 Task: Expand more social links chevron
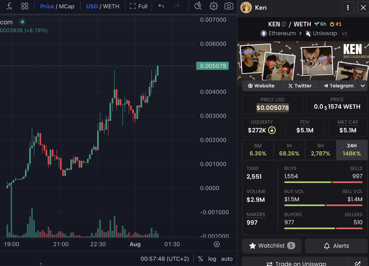(x=363, y=86)
